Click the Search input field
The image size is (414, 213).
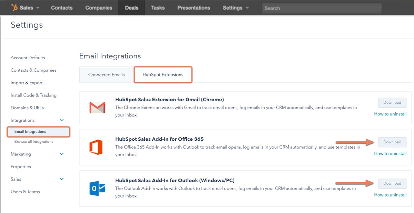(x=321, y=8)
